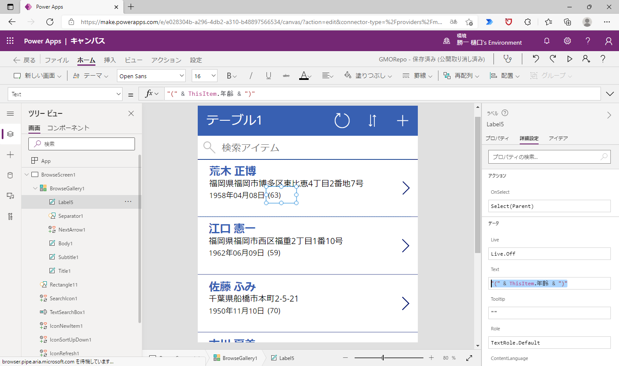Click the add new item plus icon
The image size is (619, 366).
402,121
